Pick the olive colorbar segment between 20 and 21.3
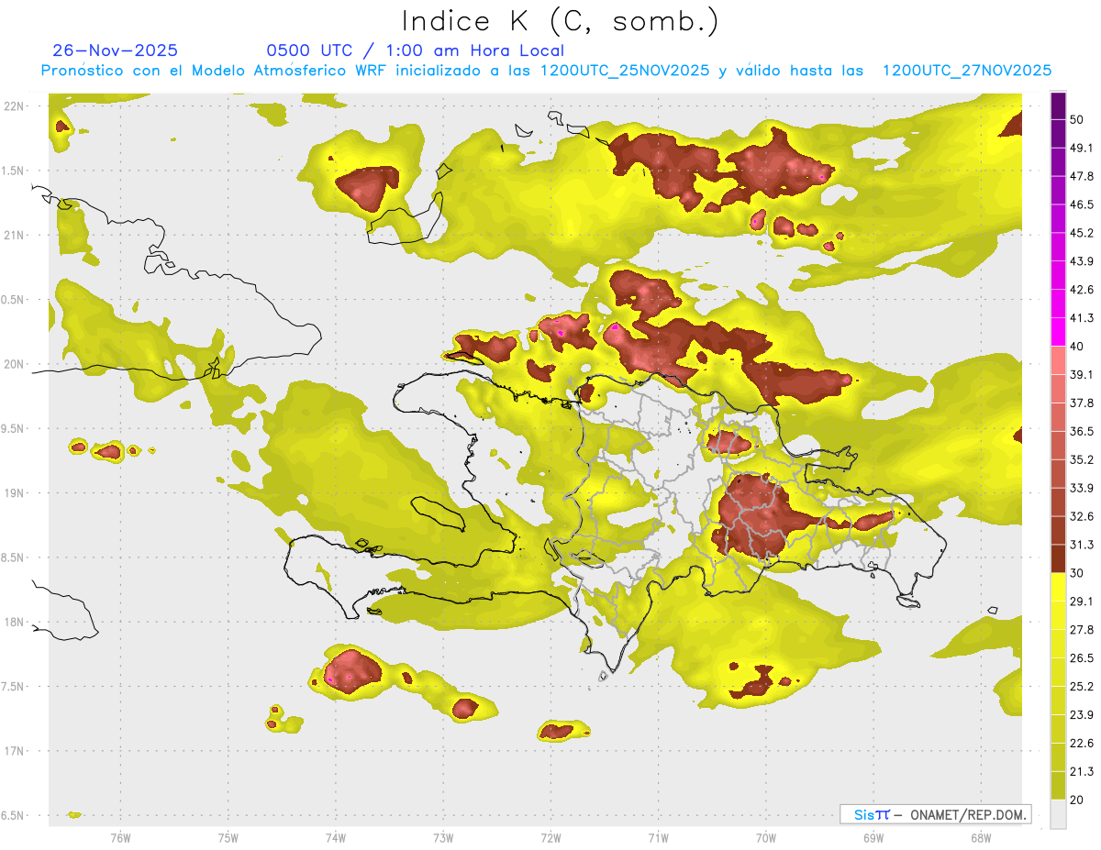 tap(1058, 786)
